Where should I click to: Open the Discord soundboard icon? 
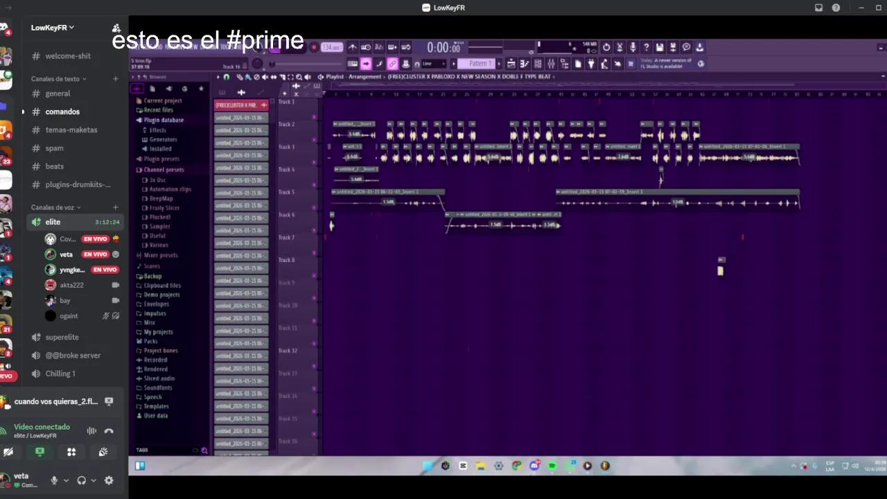tap(103, 452)
